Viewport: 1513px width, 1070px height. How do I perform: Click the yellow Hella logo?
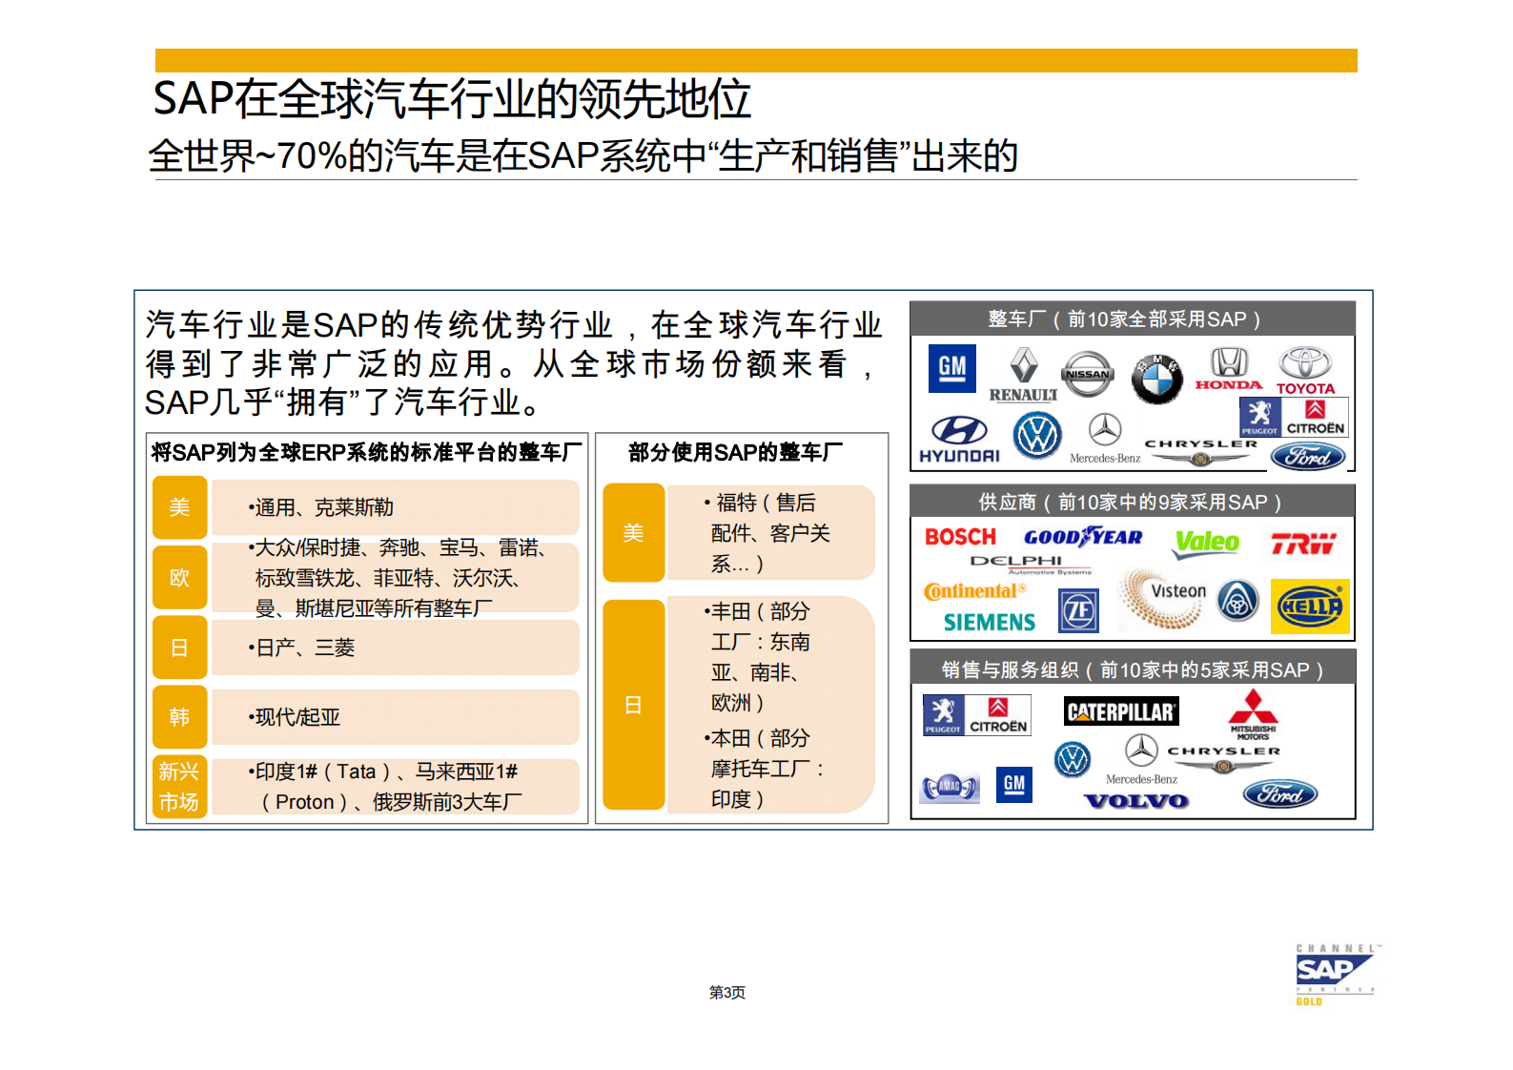1310,607
